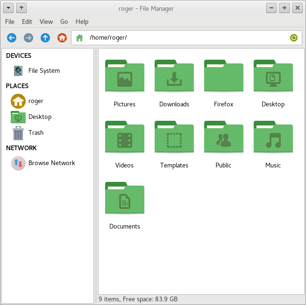The height and width of the screenshot is (305, 306).
Task: Open the Music folder
Action: pyautogui.click(x=273, y=138)
